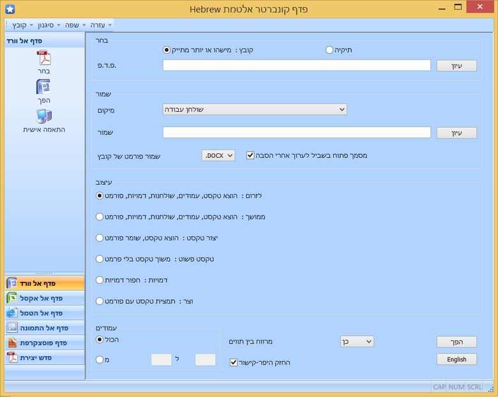Open the computer icon for התאמה אישית

pos(44,116)
